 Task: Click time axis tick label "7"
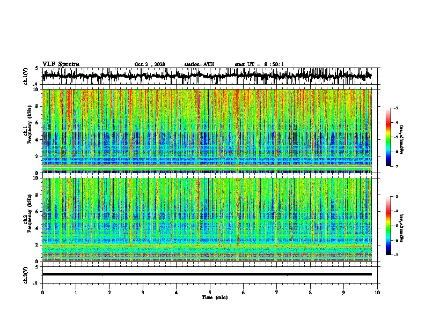[x=277, y=293]
